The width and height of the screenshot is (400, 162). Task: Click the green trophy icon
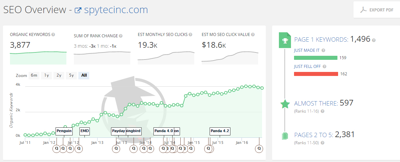click(285, 40)
